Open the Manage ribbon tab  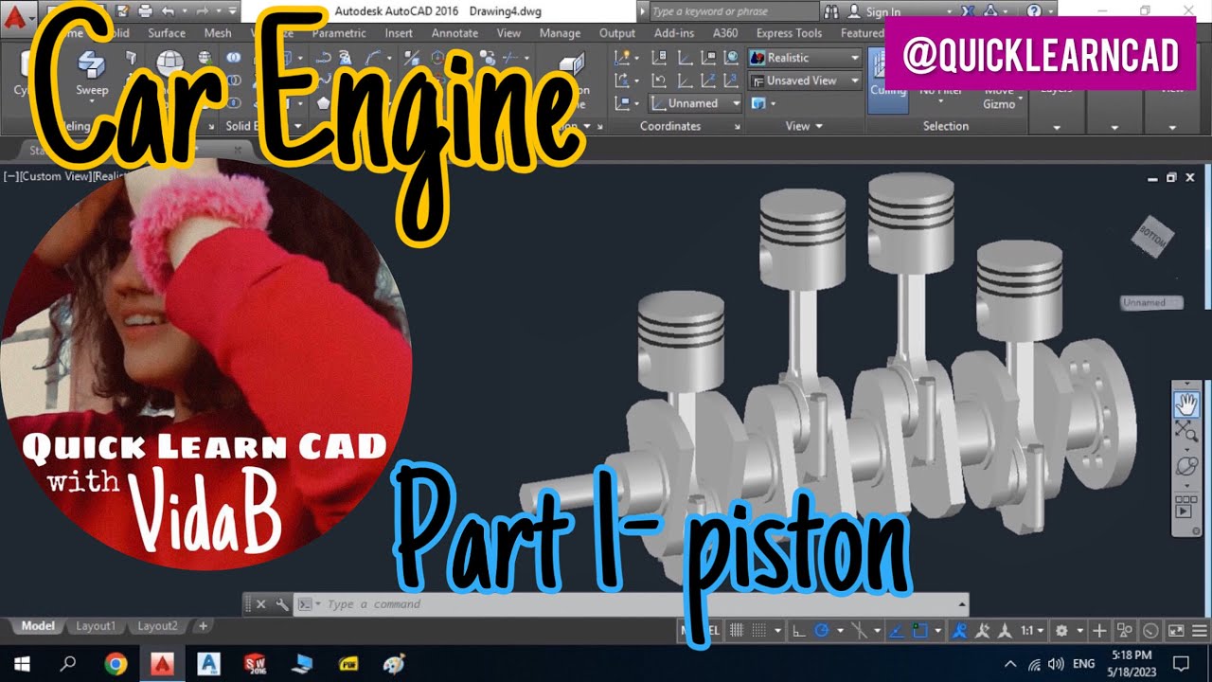point(560,33)
